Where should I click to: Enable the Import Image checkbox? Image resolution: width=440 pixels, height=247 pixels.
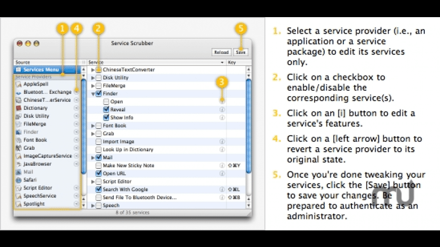coord(99,142)
